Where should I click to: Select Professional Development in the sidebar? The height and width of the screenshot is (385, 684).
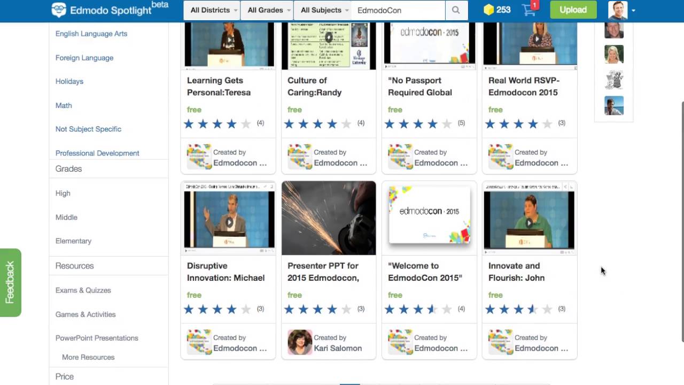coord(97,153)
